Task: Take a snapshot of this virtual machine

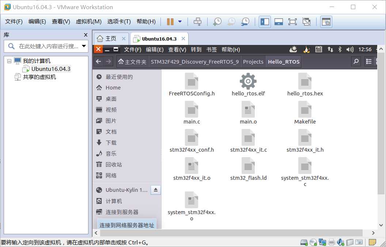Action: point(217,22)
